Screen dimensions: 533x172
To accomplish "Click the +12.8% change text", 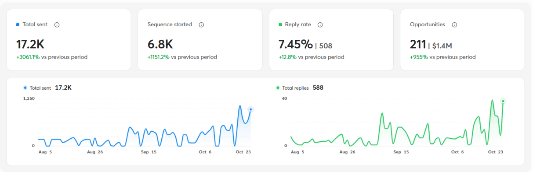I will (287, 57).
